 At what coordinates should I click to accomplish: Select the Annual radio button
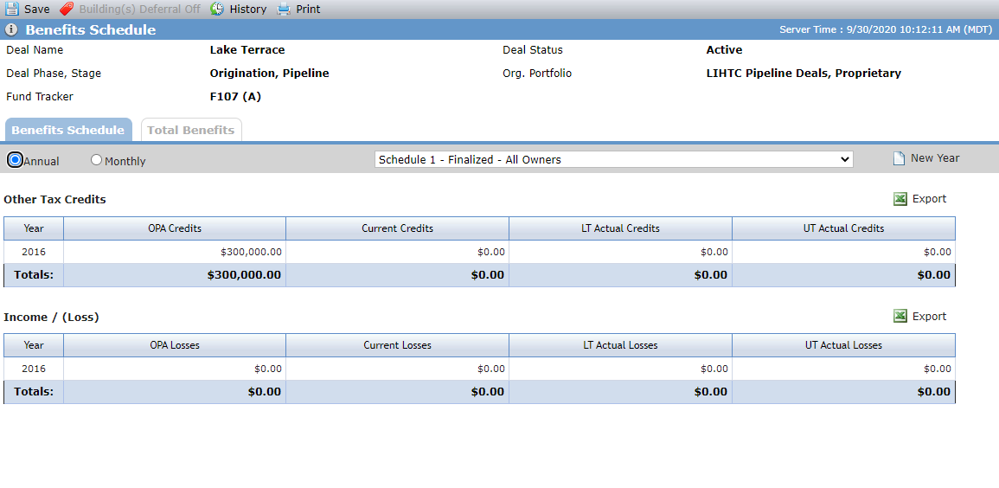point(16,161)
